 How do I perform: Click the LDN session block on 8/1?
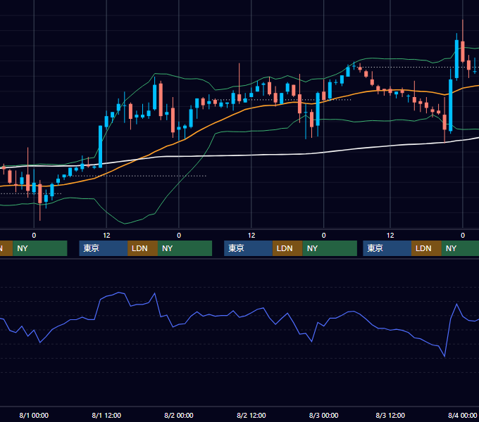tap(143, 248)
